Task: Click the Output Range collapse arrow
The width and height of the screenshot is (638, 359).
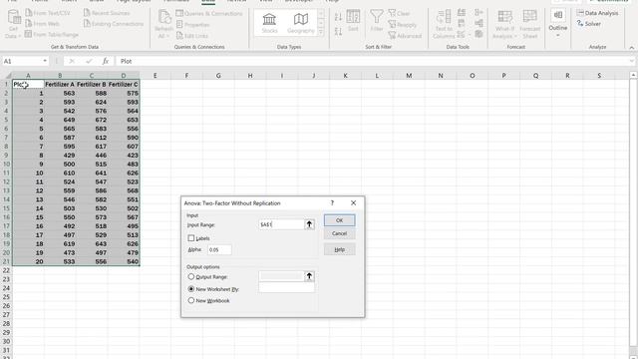Action: click(x=309, y=277)
